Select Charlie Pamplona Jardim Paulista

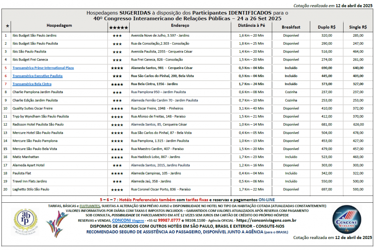point(38,92)
